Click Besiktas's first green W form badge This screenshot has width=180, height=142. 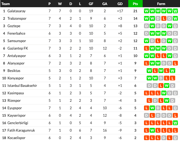(x=149, y=71)
